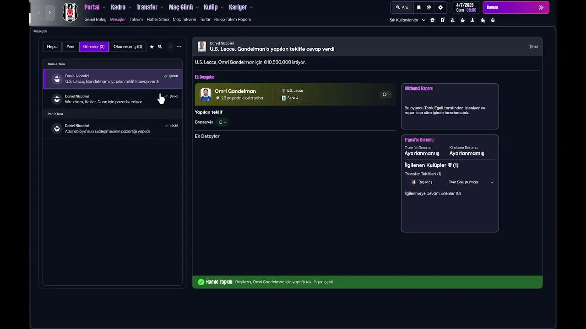586x329 pixels.
Task: Click the Mesajlar breadcrumb label
Action: (40, 31)
